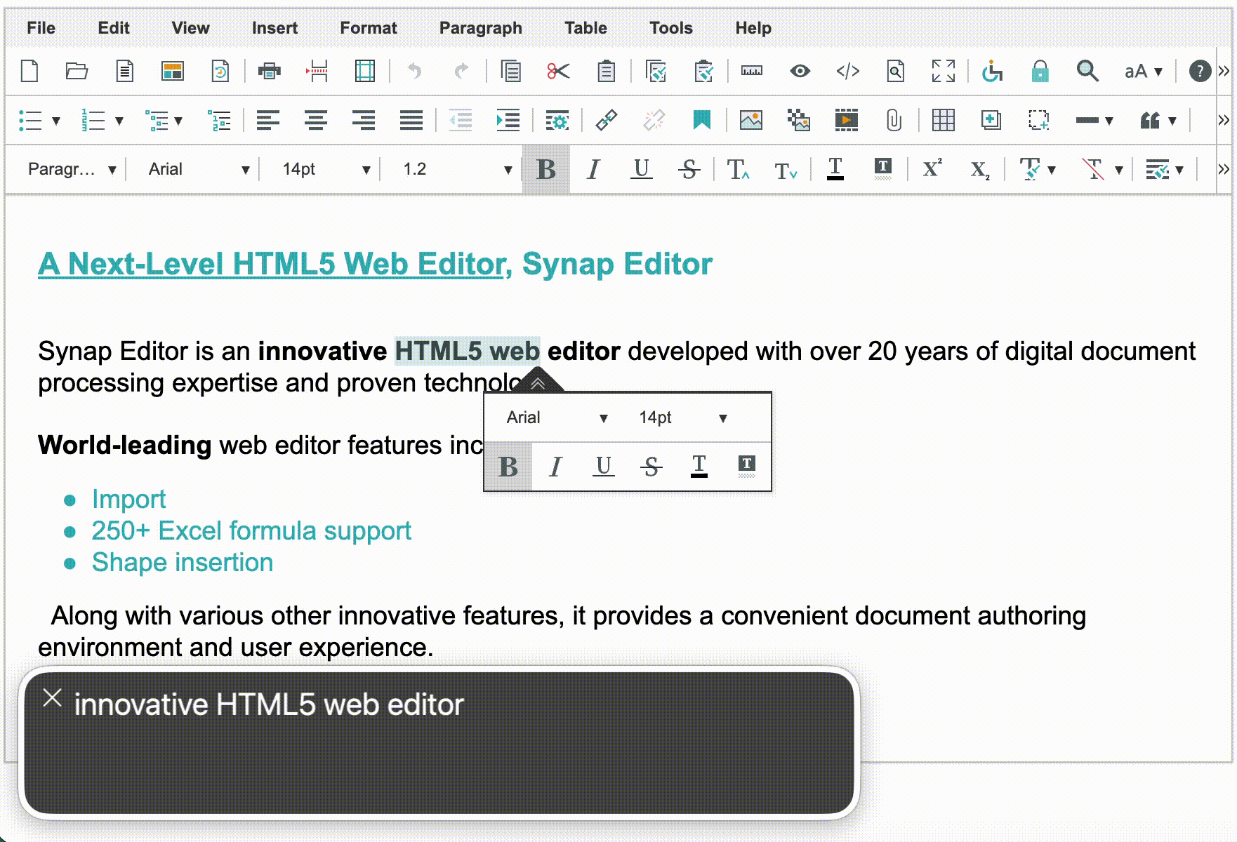1237x842 pixels.
Task: Click the lock icon
Action: tap(1040, 71)
